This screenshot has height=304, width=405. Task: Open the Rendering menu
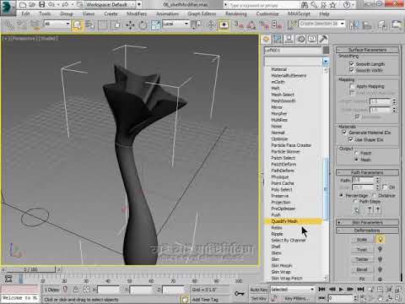(x=236, y=14)
